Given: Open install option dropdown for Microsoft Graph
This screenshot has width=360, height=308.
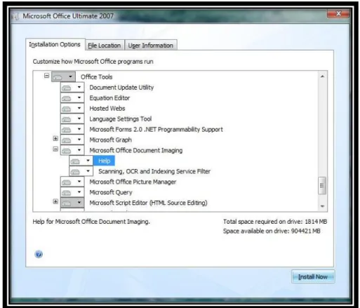Looking at the screenshot, I should tap(72, 140).
